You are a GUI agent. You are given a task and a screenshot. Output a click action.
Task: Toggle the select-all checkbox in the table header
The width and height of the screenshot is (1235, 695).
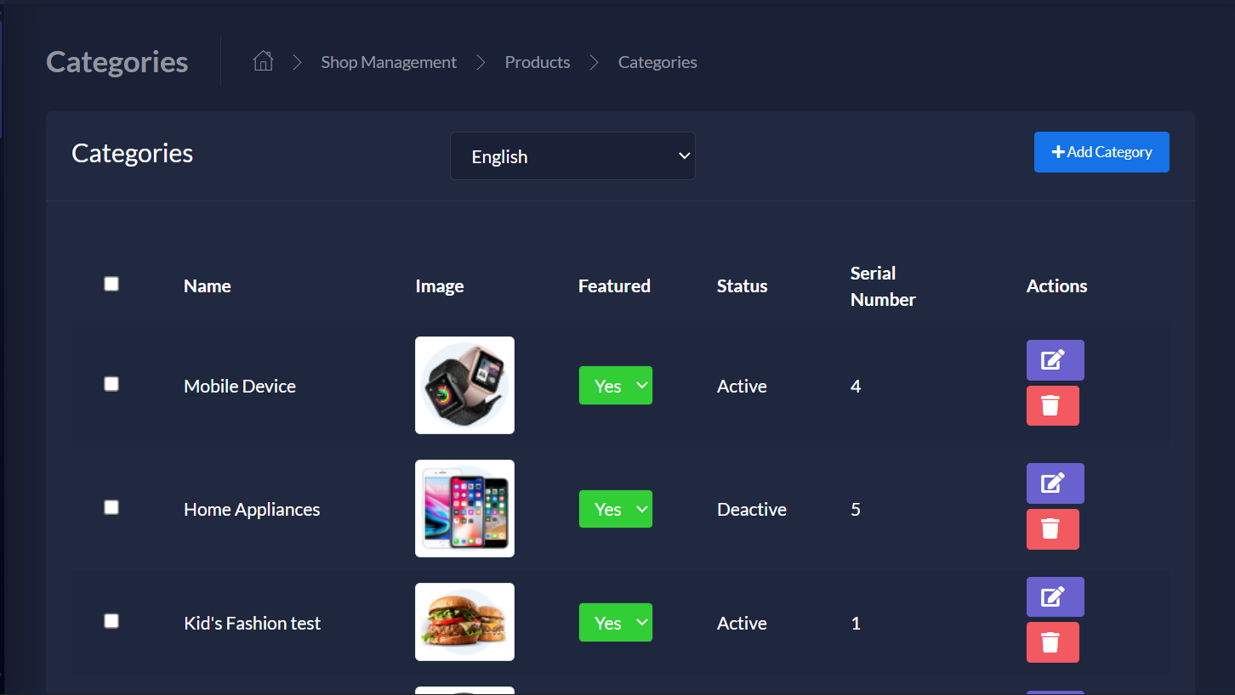(x=111, y=283)
